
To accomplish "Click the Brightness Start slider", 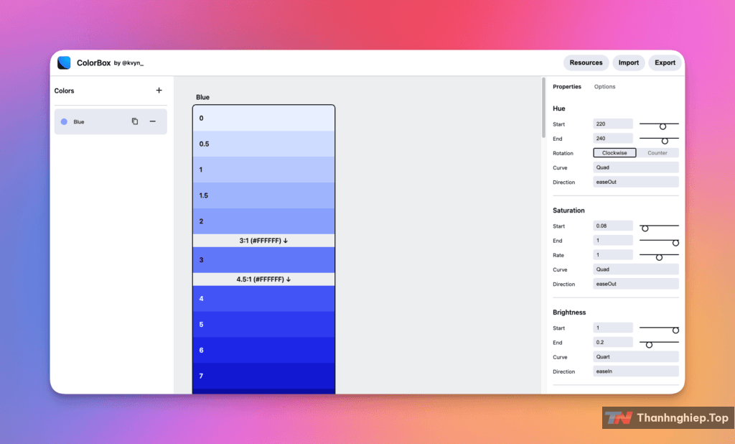I will pyautogui.click(x=659, y=328).
